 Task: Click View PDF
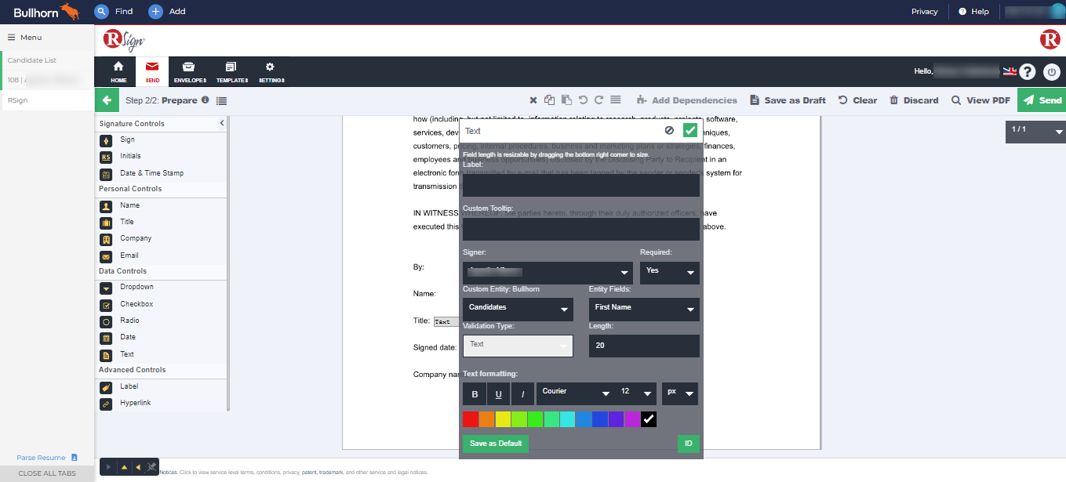pos(981,100)
